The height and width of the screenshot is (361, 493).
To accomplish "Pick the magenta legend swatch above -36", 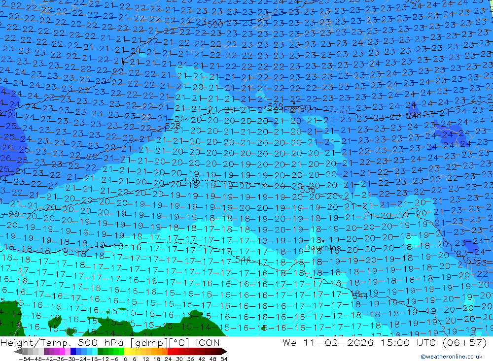I will [62, 352].
